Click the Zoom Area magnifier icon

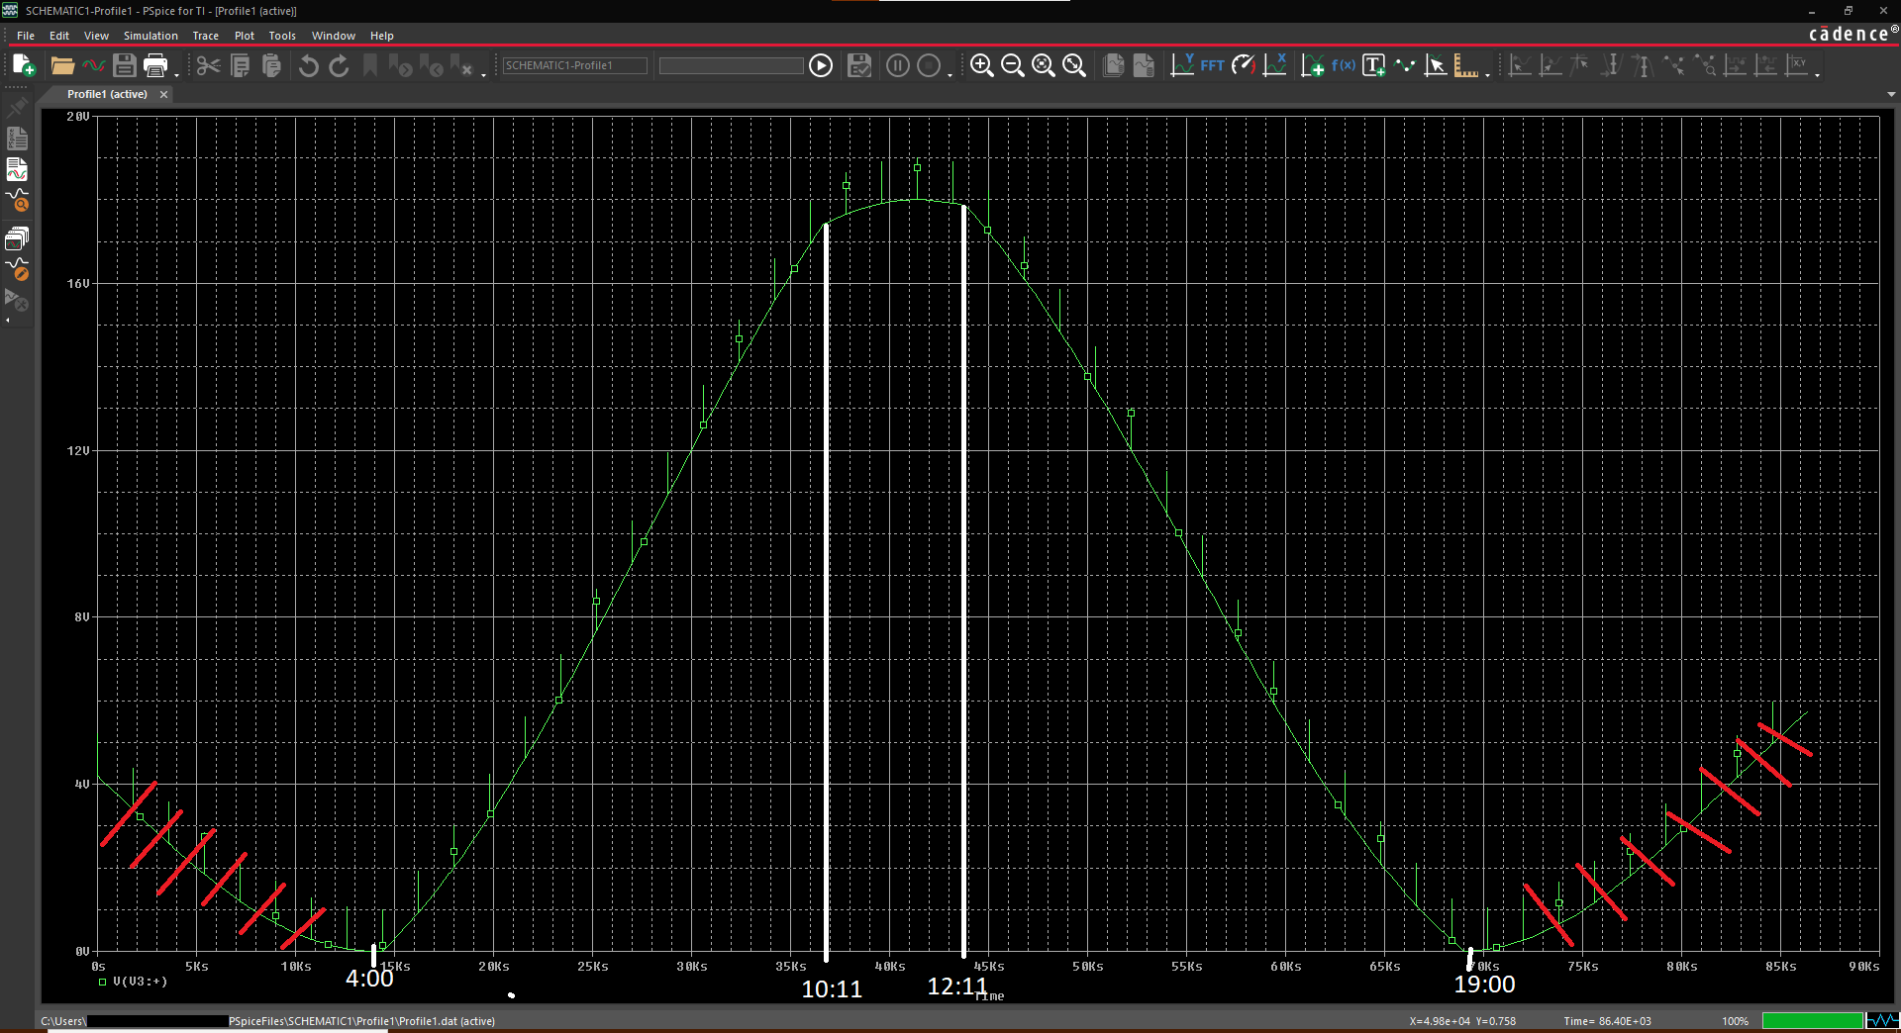tap(1043, 65)
